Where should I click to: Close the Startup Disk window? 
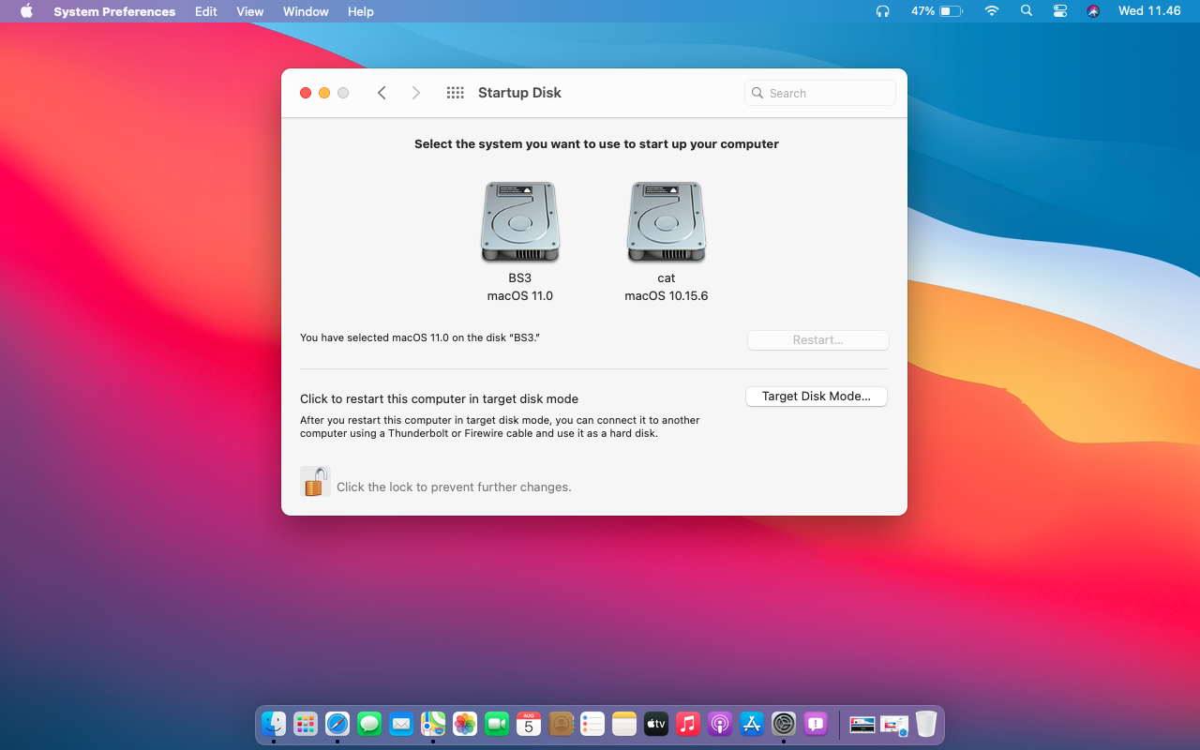click(x=306, y=93)
